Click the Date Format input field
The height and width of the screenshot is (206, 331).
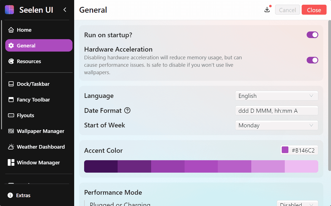pyautogui.click(x=276, y=110)
